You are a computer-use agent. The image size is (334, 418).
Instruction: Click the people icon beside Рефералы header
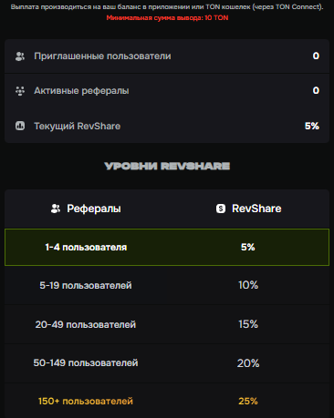[56, 209]
